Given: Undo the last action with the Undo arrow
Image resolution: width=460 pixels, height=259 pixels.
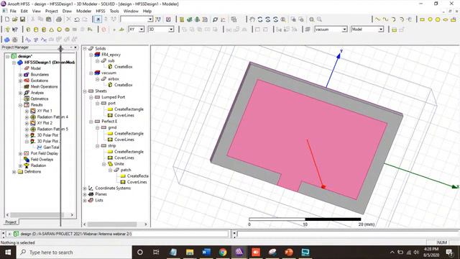Looking at the screenshot, I should click(x=77, y=19).
